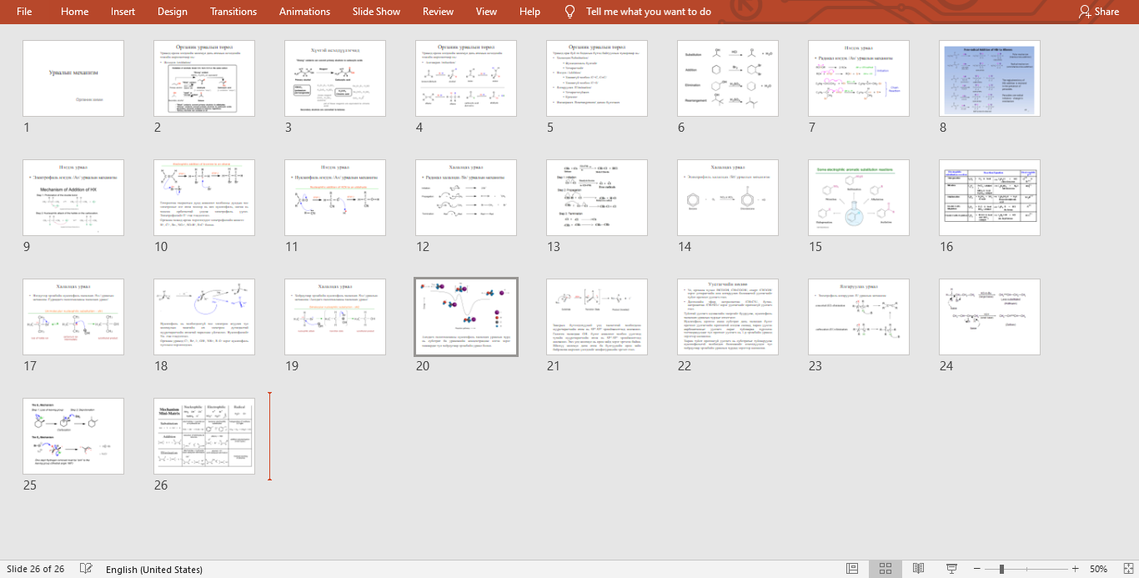This screenshot has width=1139, height=578.
Task: Switch to the Slide Show tab
Action: point(376,12)
